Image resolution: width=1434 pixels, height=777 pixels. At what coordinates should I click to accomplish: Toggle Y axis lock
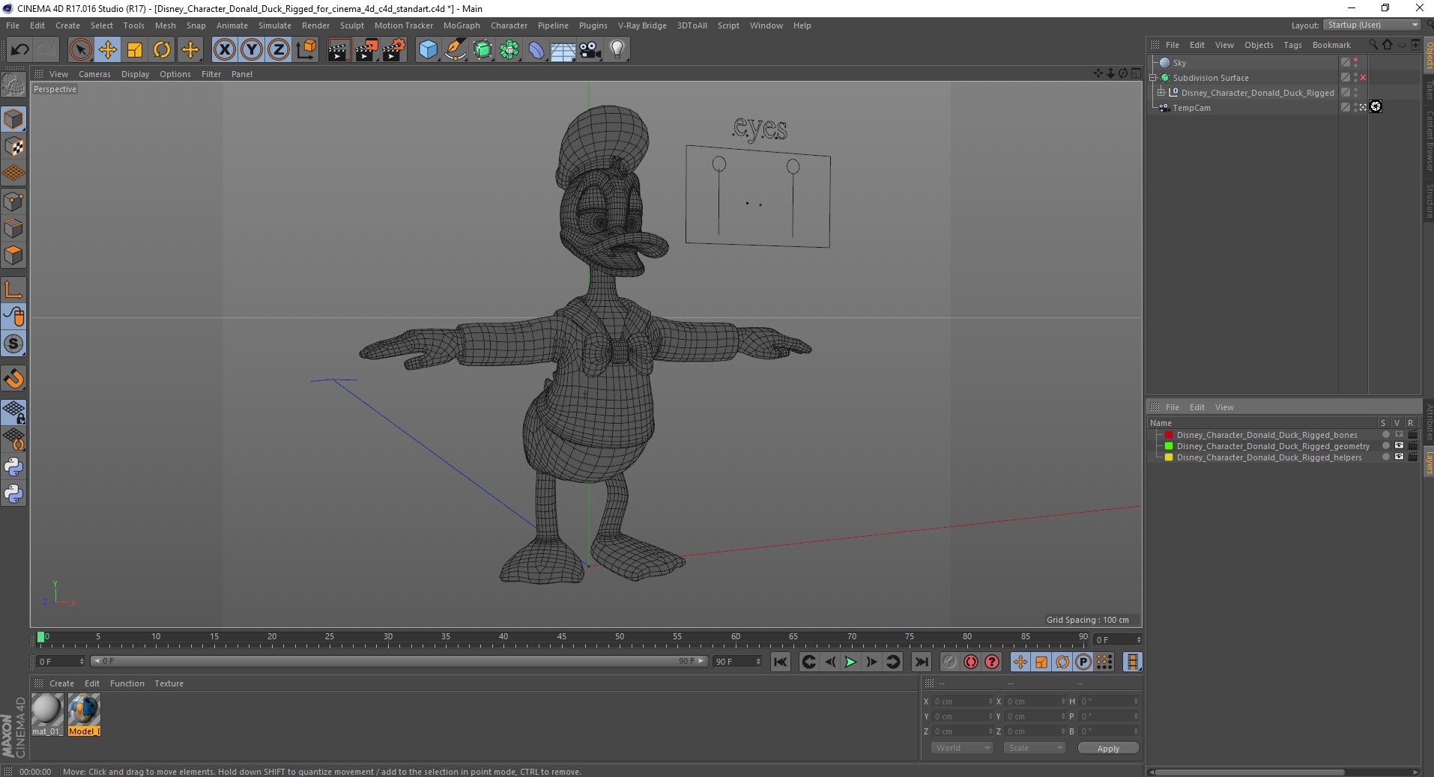[252, 50]
